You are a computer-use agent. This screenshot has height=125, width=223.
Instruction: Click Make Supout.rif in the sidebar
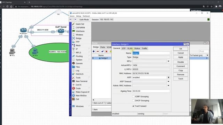pos(83,92)
